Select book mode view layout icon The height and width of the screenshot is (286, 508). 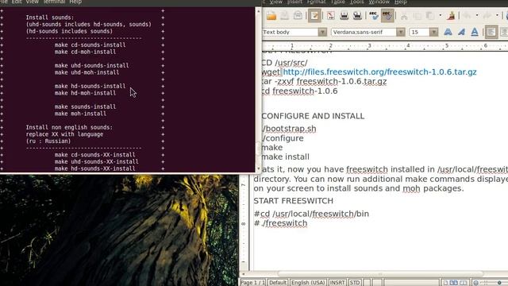point(464,283)
